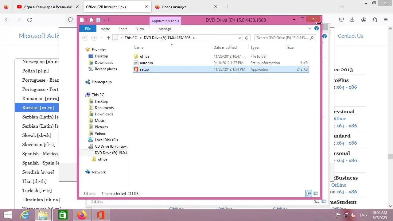The height and width of the screenshot is (221, 393).
Task: Sort by Size column header
Action: coord(297,48)
